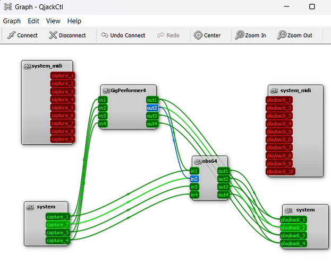
Task: Select the system_midi capture_5 port
Action: tap(63, 108)
